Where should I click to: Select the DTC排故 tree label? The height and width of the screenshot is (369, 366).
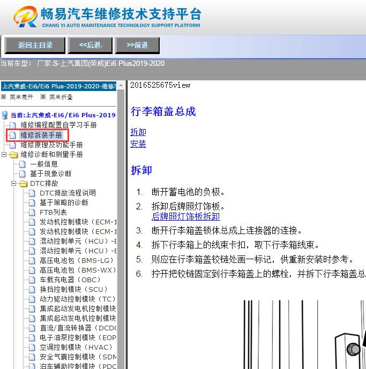(44, 183)
